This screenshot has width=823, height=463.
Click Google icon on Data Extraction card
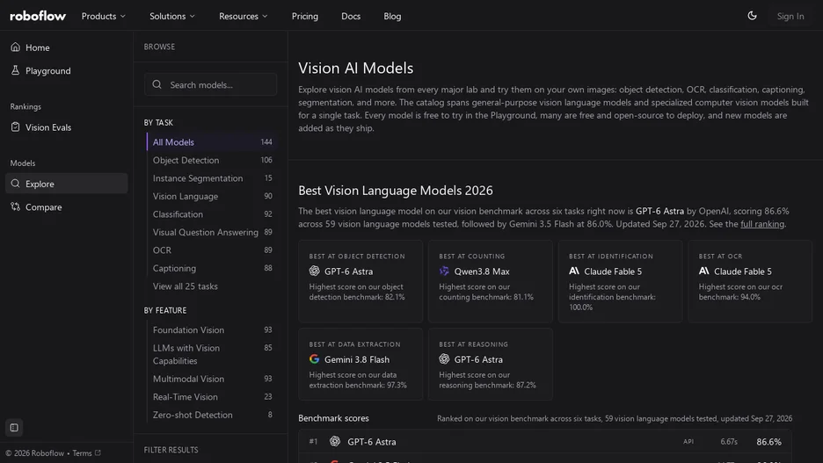click(x=315, y=359)
